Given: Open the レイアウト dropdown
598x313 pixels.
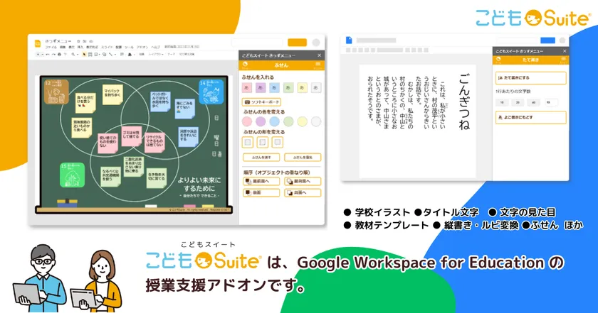Looking at the screenshot, I should pos(156,55).
